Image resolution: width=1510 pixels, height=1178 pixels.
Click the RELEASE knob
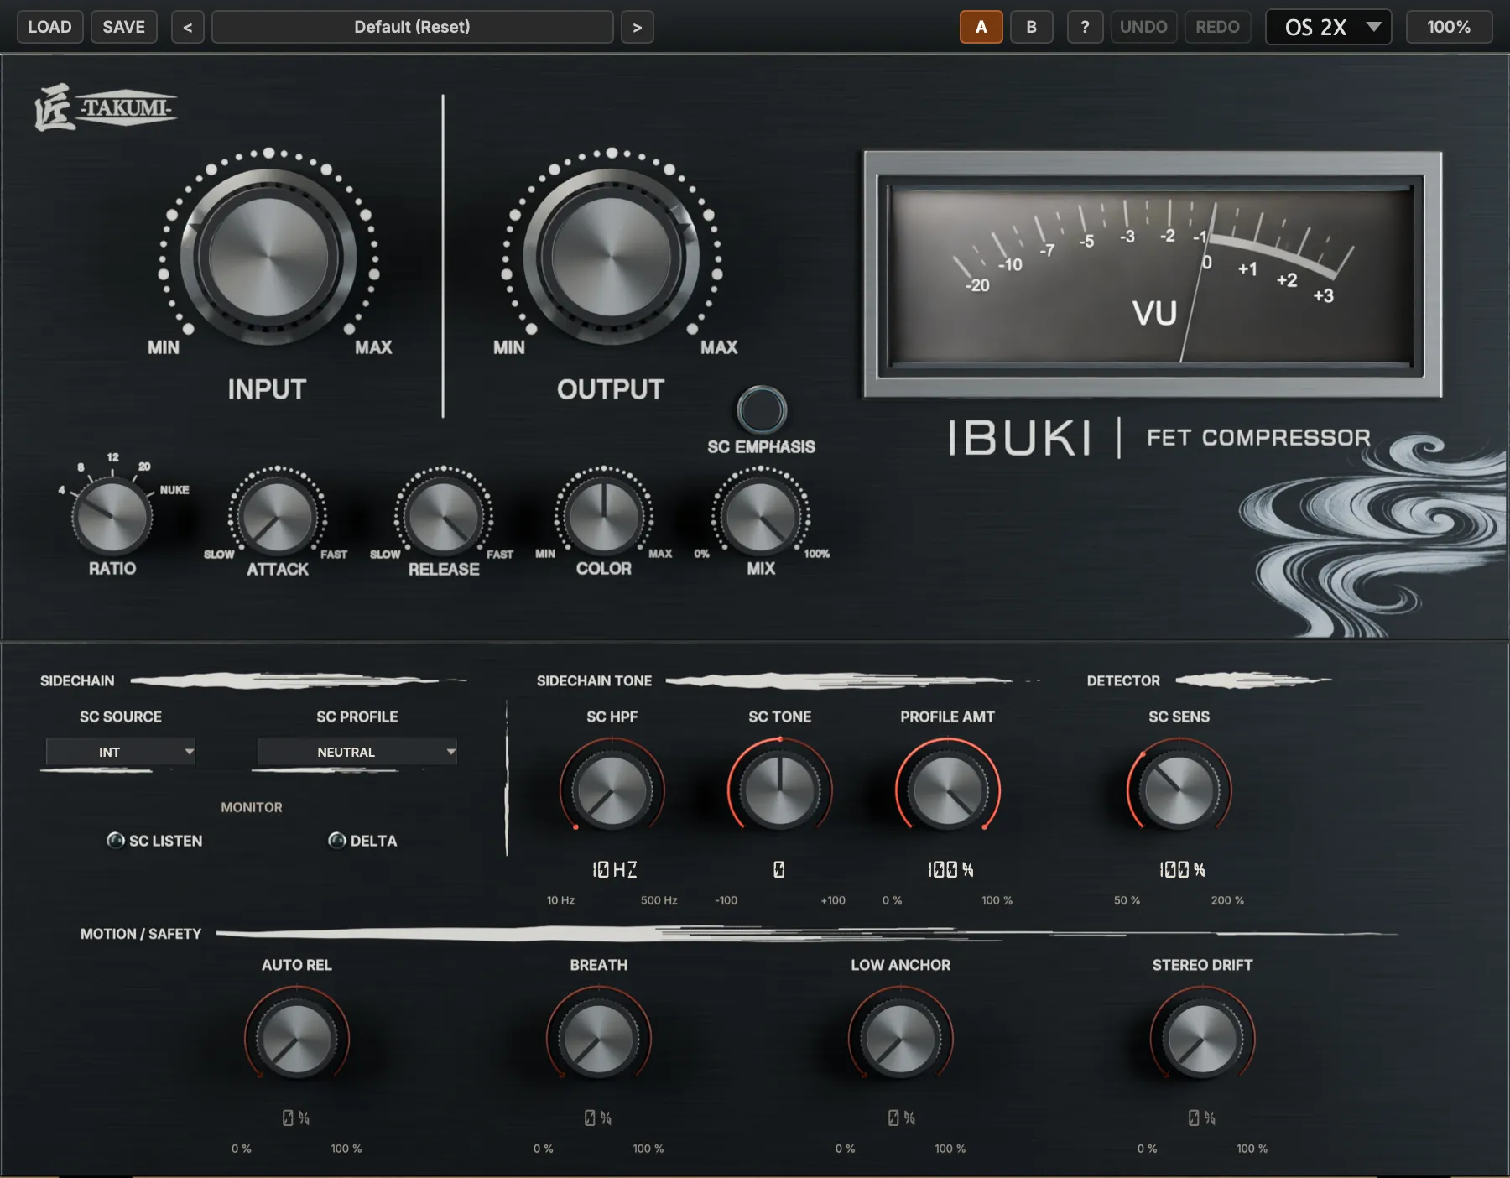pos(444,517)
